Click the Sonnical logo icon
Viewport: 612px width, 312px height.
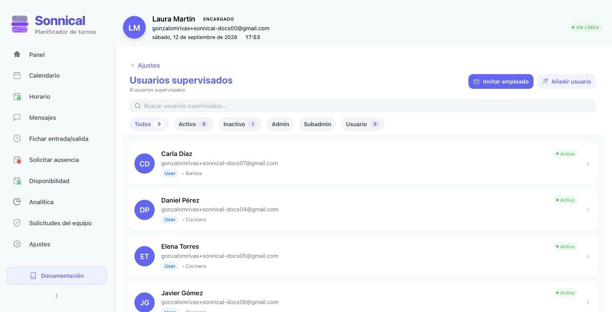tap(19, 24)
